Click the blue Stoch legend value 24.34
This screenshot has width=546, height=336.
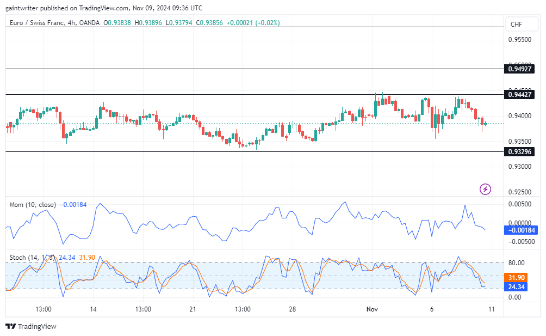point(67,258)
